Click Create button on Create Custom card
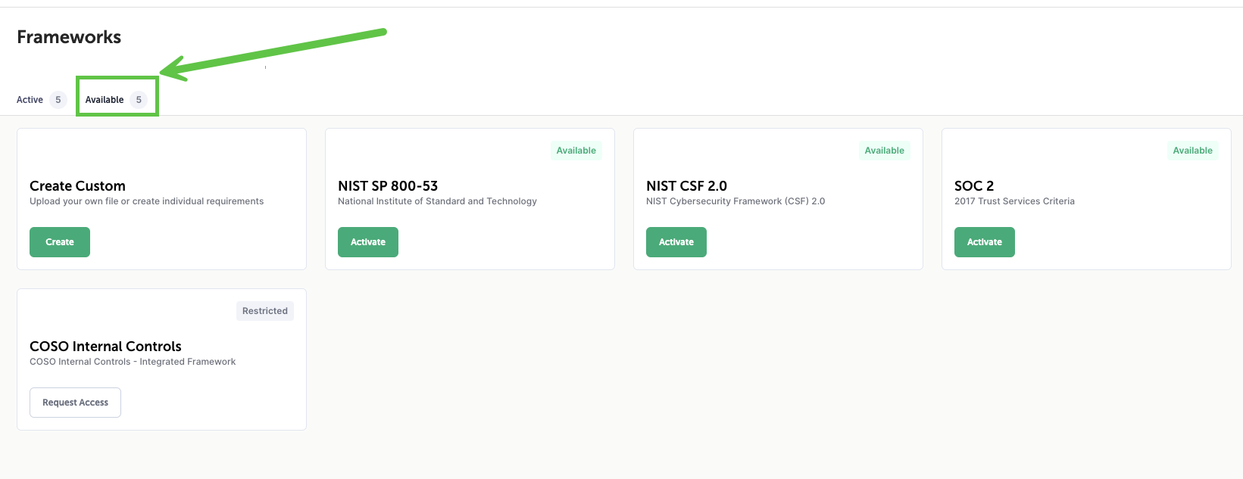Viewport: 1243px width, 479px height. tap(60, 242)
